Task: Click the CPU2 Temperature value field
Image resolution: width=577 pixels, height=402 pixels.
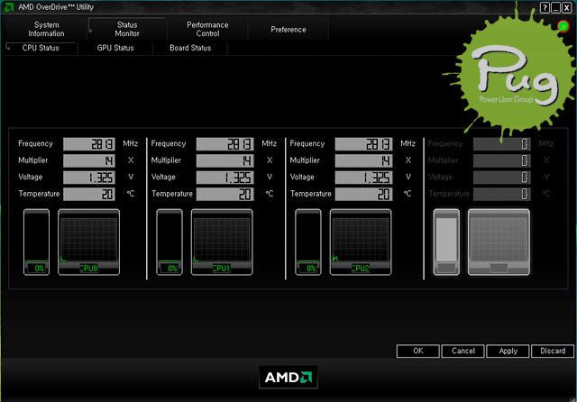Action: (x=363, y=194)
